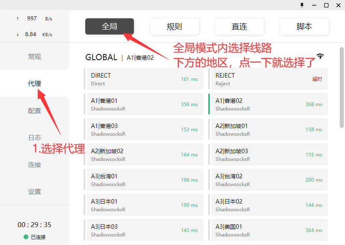Open the 日志 logs sidebar page
This screenshot has width=345, height=245.
(x=34, y=138)
